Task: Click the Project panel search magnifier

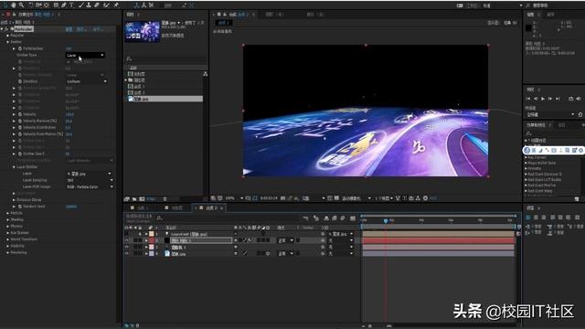Action: point(129,58)
